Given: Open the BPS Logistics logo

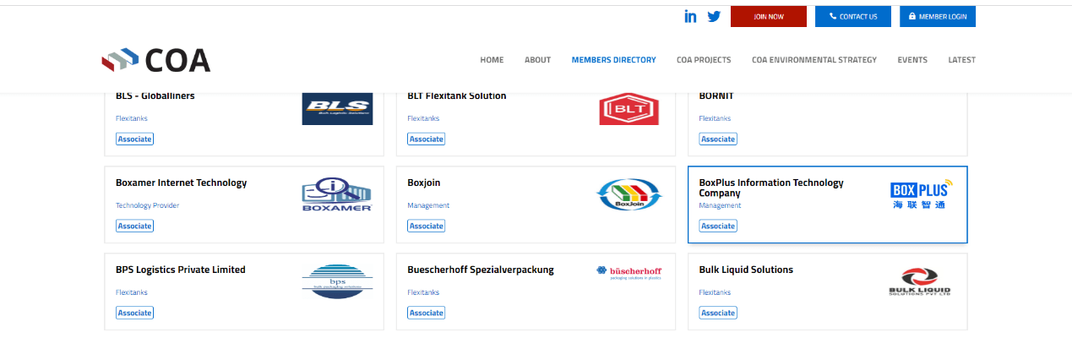Looking at the screenshot, I should coord(337,281).
